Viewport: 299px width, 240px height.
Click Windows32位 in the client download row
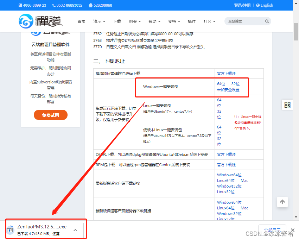pos(229,186)
